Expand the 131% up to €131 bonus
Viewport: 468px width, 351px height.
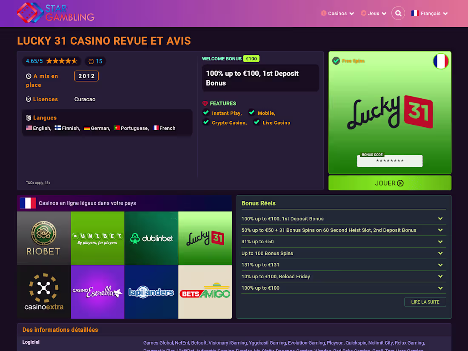(343, 265)
